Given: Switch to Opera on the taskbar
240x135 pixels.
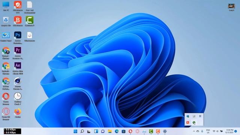Looking at the screenshot, I should coord(130,131).
